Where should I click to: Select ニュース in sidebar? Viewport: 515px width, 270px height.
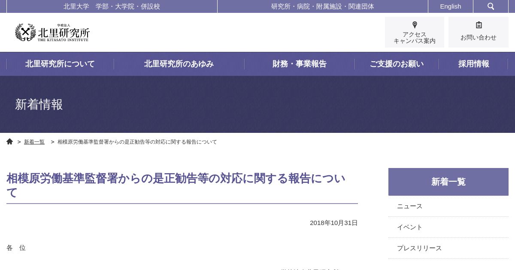[448, 206]
